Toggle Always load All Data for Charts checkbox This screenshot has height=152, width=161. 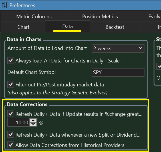(x=11, y=60)
